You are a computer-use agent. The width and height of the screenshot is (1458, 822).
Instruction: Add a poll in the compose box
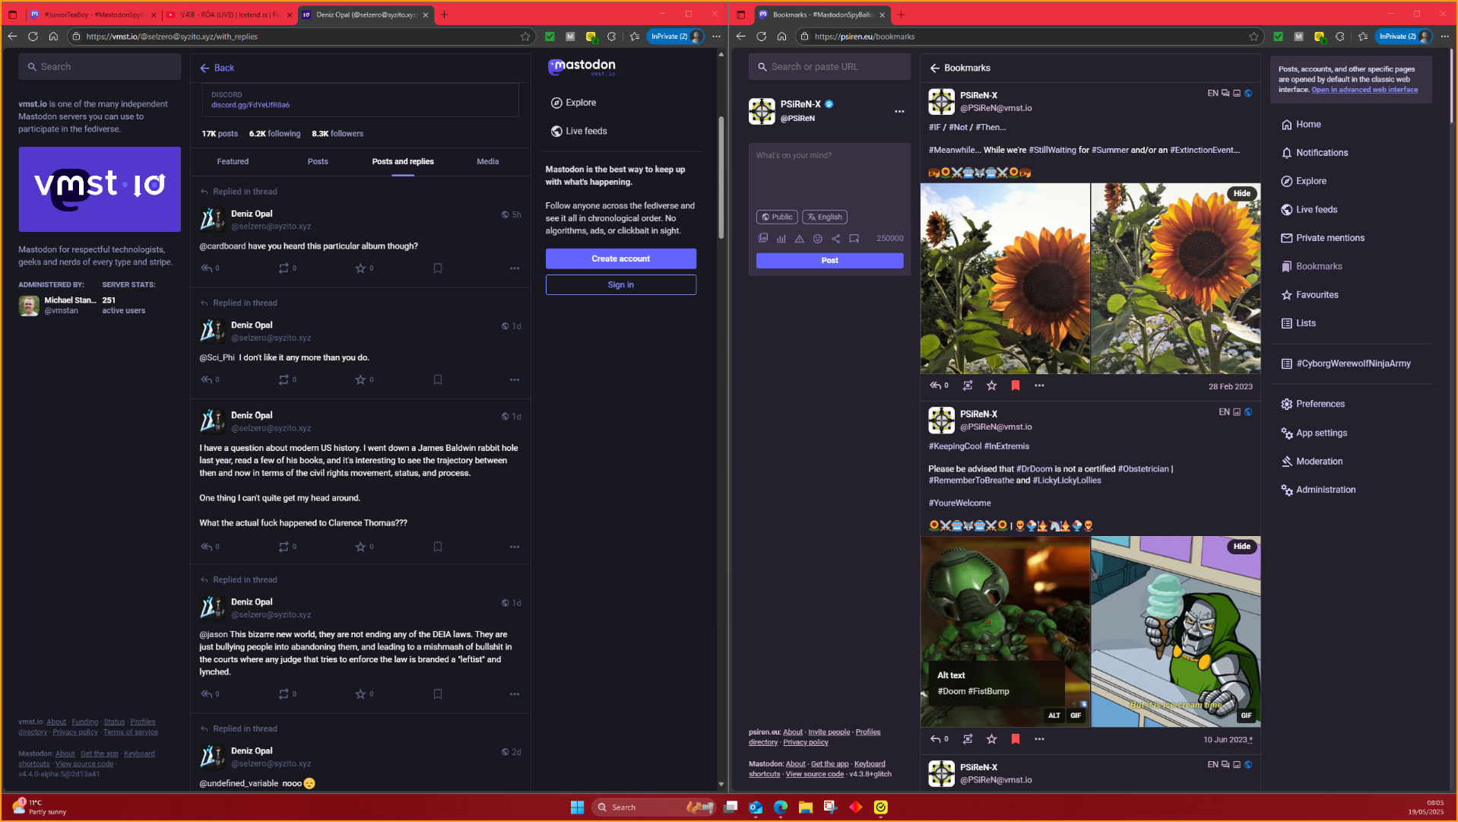(x=781, y=238)
